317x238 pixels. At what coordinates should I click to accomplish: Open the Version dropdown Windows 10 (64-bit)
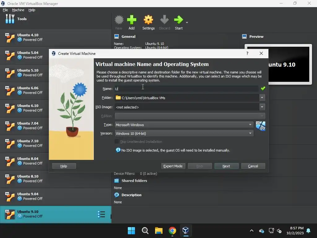(x=184, y=133)
